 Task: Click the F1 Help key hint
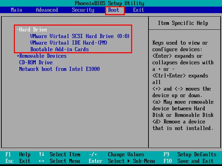coord(18,155)
